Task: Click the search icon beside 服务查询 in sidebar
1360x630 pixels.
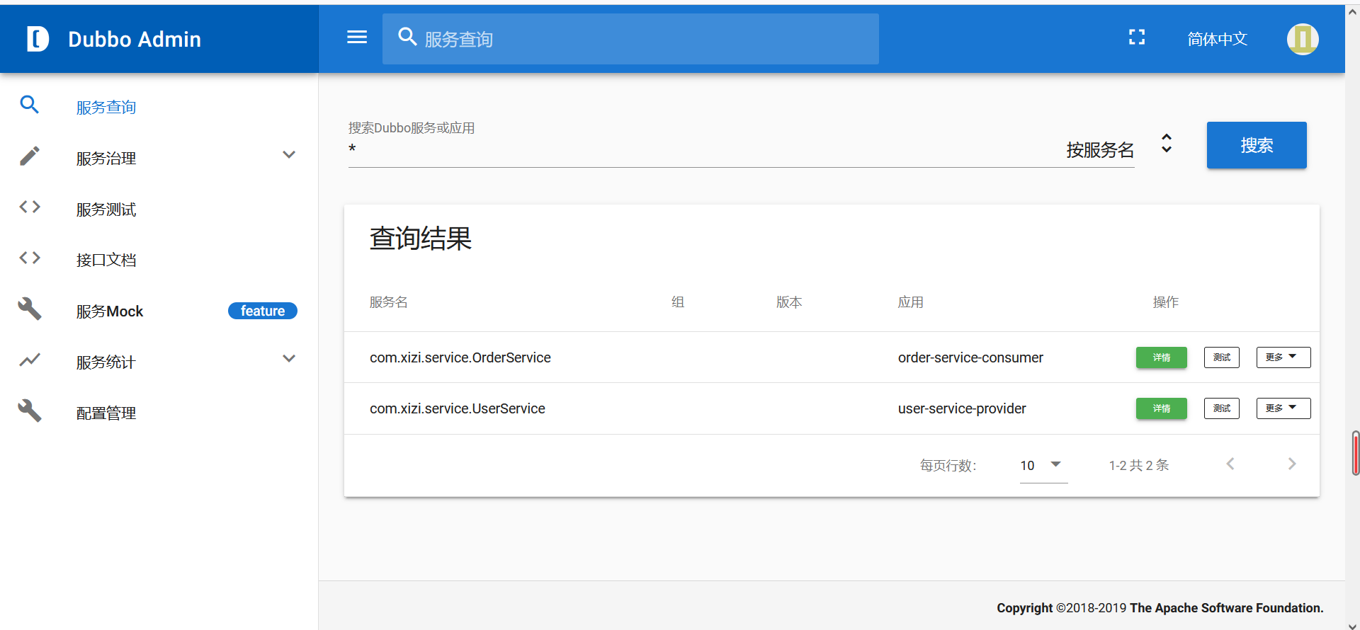Action: click(30, 105)
